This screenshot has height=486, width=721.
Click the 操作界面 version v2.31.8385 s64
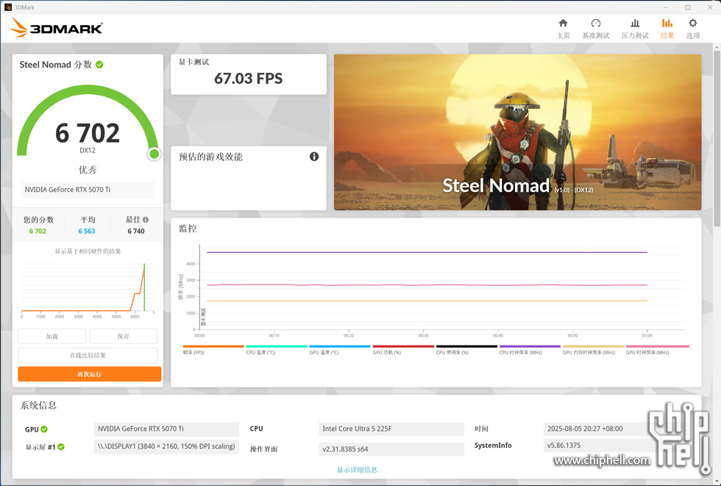pyautogui.click(x=391, y=449)
